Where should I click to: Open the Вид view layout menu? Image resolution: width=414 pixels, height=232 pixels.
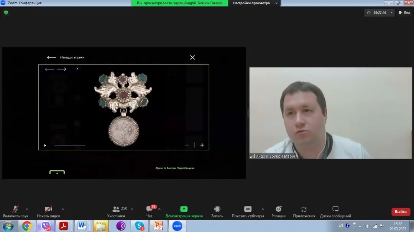pos(404,13)
